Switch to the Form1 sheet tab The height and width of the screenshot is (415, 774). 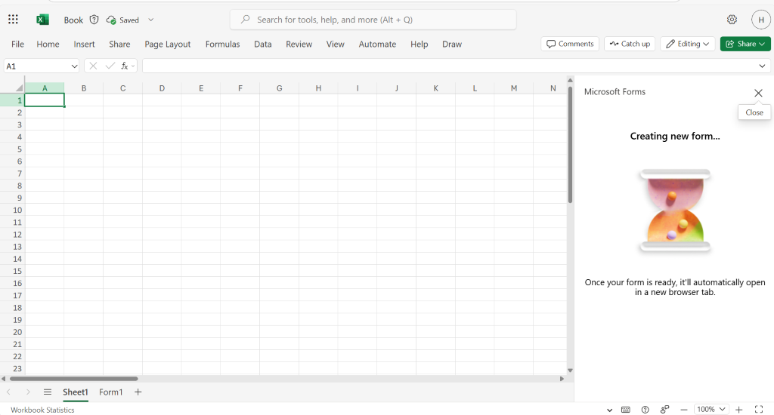click(110, 392)
